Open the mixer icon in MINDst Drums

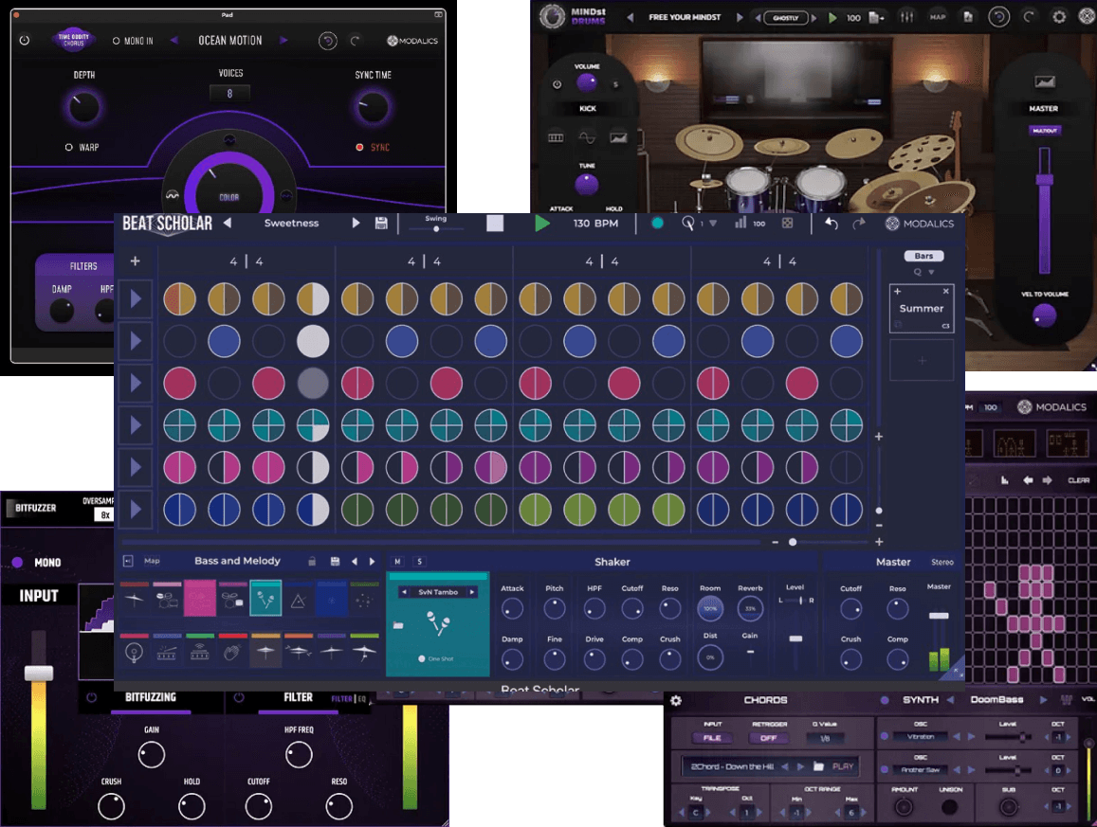(906, 17)
